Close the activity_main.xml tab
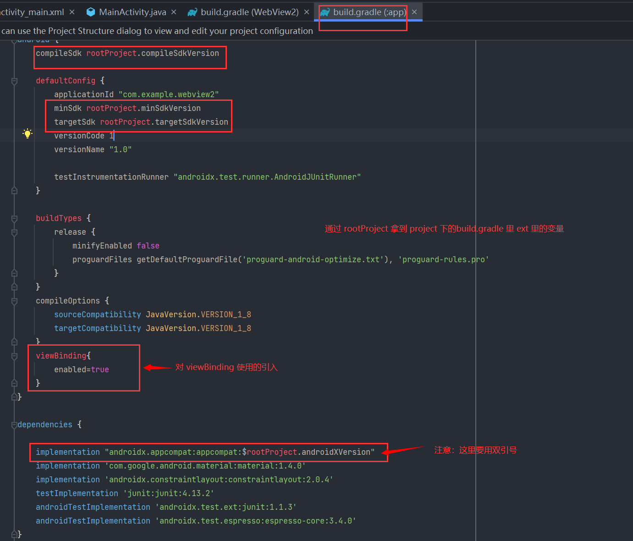The width and height of the screenshot is (633, 541). point(72,12)
